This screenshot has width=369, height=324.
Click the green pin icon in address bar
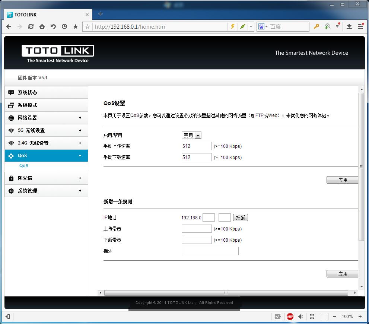[x=243, y=26]
